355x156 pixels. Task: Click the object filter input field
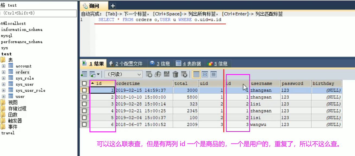coord(38,13)
